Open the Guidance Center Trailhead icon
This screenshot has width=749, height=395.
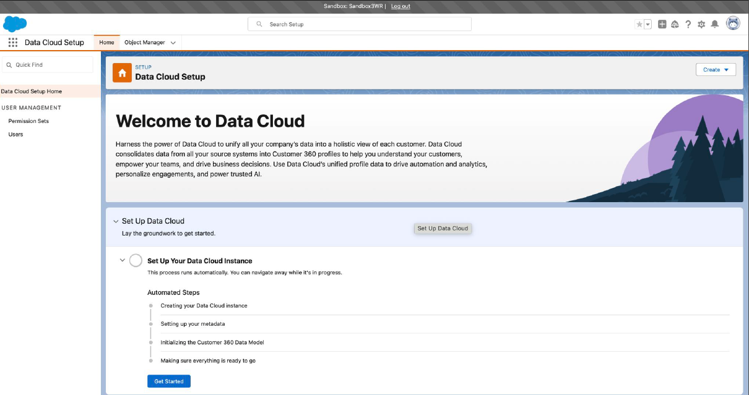click(675, 24)
